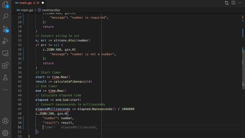Open the Testing flask view

[5, 77]
